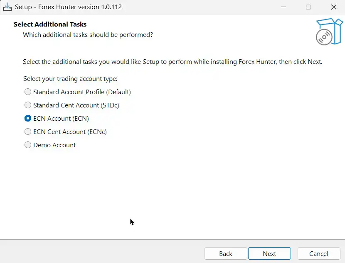The image size is (345, 263).
Task: Go back with the Back button
Action: click(x=226, y=253)
